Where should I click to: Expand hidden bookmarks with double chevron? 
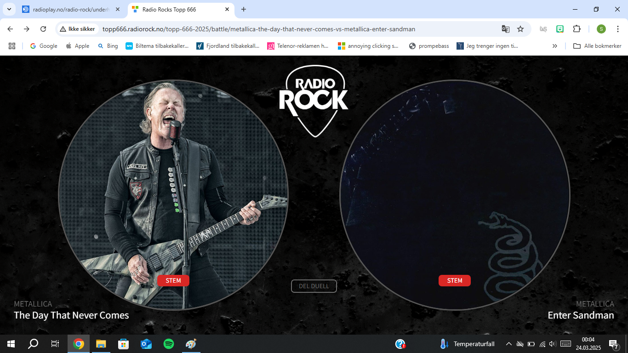tap(555, 46)
